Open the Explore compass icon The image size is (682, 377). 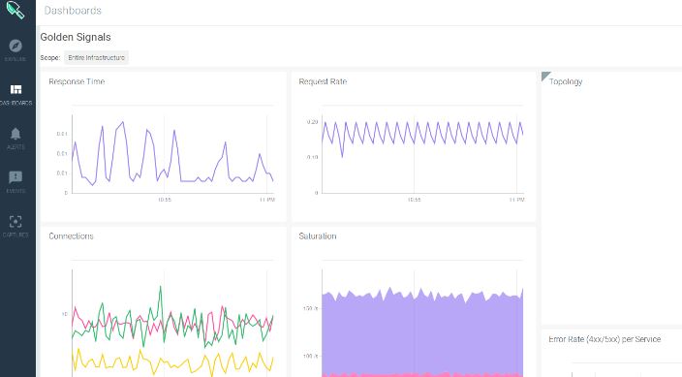click(15, 46)
